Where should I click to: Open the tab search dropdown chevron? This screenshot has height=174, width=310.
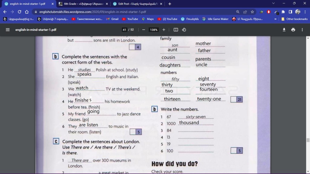coord(273,3)
